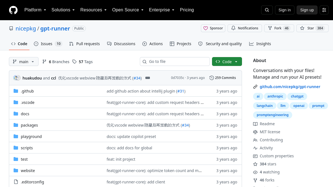Open gpt-runner repository name link
This screenshot has width=333, height=187.
(x=55, y=29)
